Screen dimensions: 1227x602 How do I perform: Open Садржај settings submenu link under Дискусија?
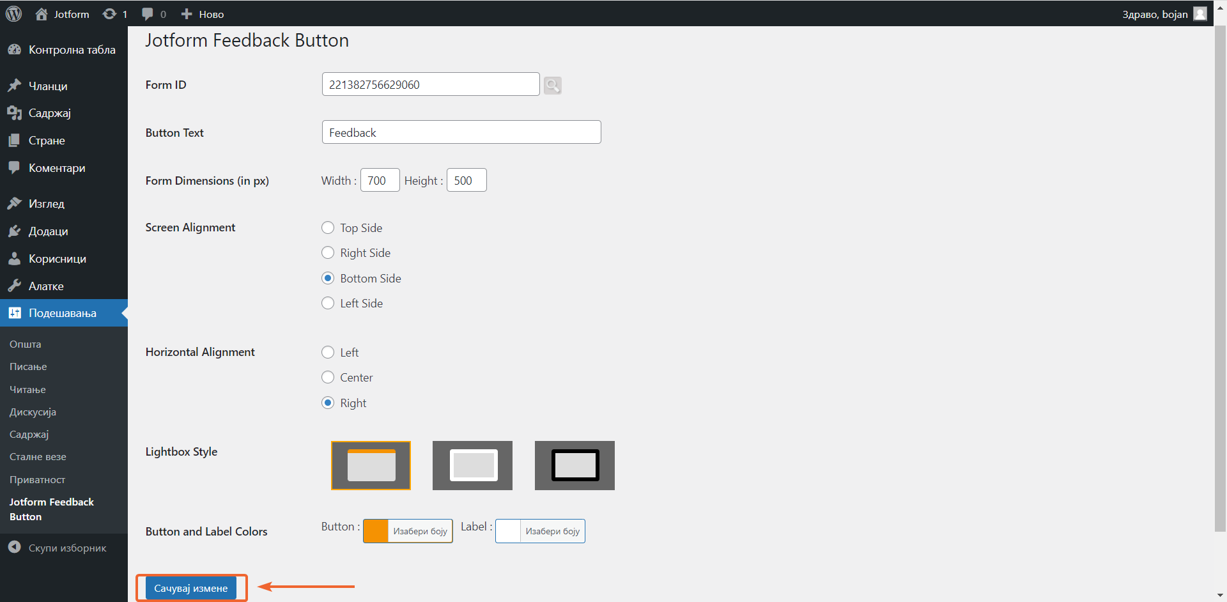29,435
